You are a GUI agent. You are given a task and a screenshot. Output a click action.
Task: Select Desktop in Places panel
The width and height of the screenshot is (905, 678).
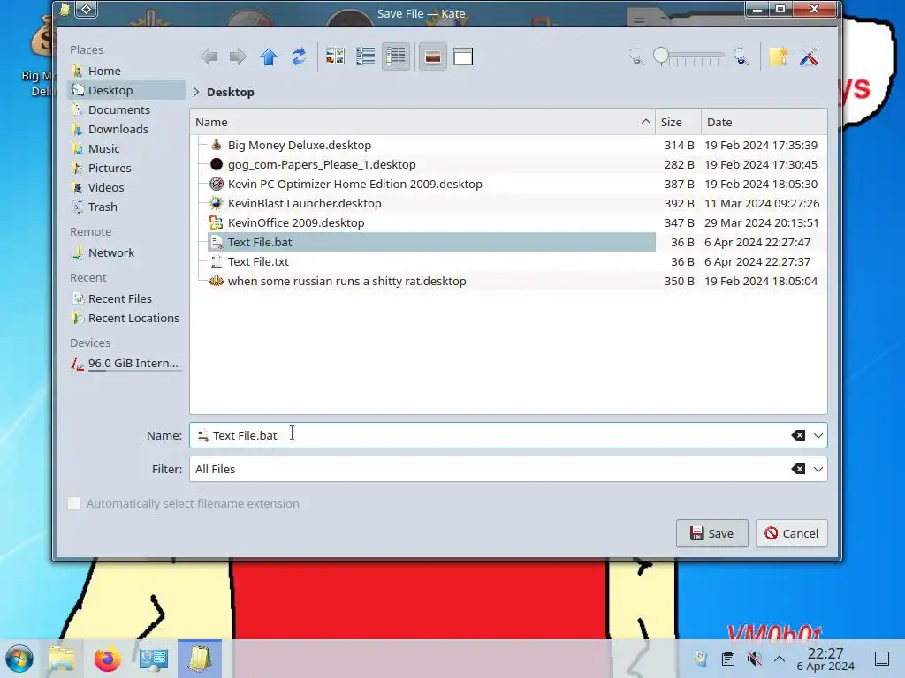click(125, 90)
